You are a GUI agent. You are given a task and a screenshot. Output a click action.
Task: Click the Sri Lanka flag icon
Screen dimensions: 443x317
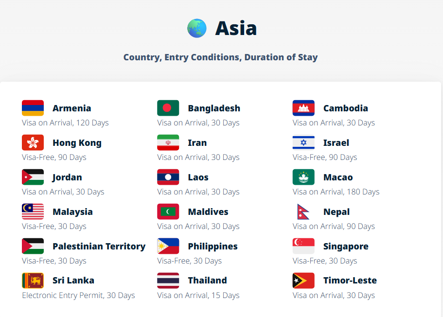pyautogui.click(x=33, y=281)
